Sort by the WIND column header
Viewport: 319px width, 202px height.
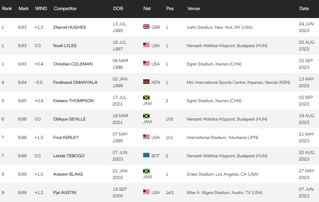[x=41, y=9]
